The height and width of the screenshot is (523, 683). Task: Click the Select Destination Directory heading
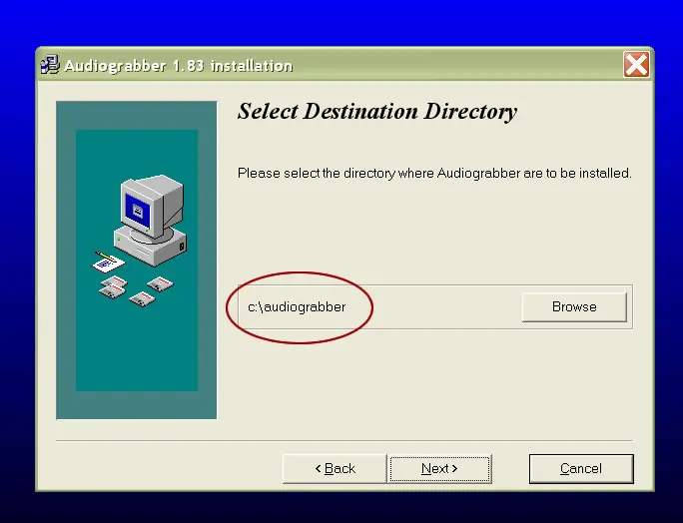click(x=377, y=112)
